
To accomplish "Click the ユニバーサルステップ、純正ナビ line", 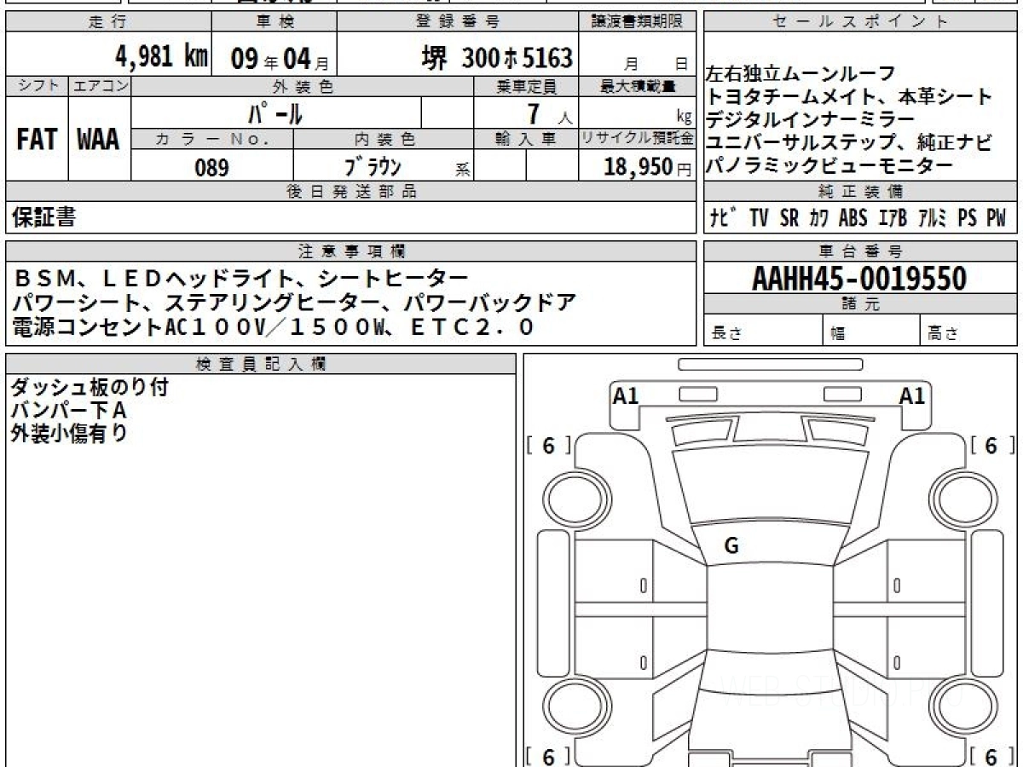I will coord(850,143).
